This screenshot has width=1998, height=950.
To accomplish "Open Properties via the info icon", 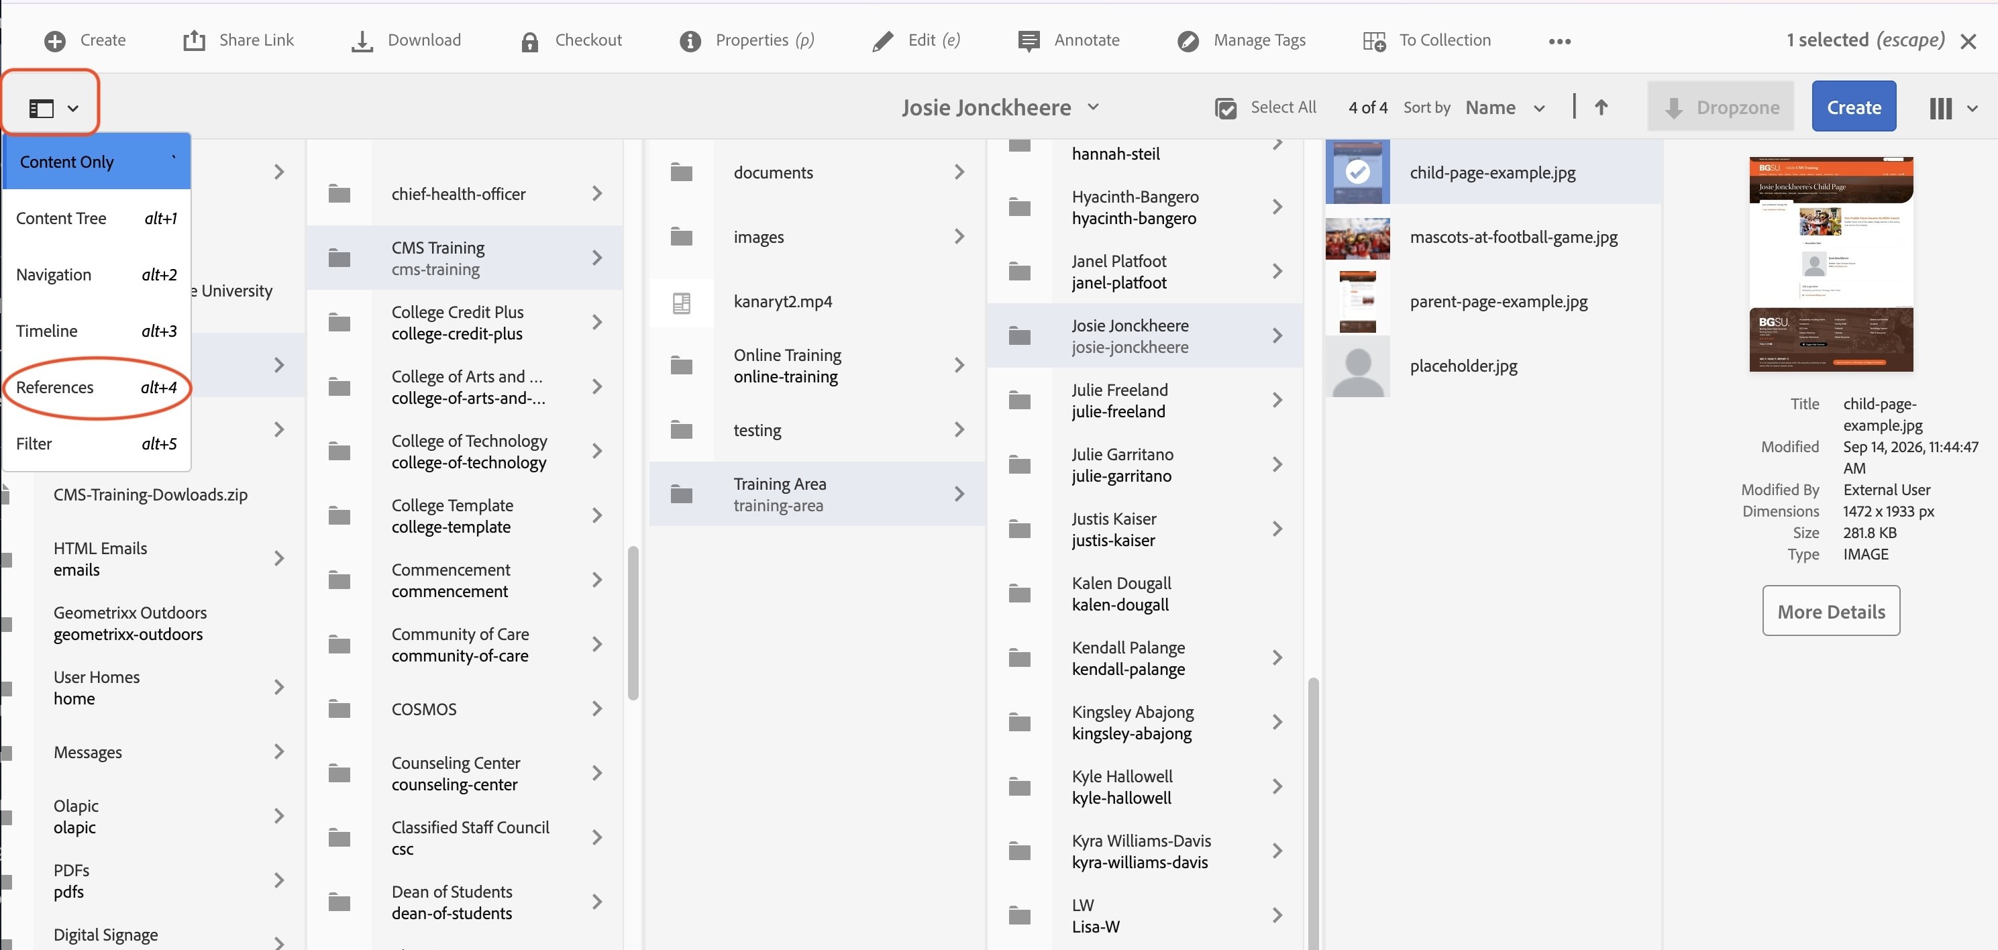I will click(690, 41).
